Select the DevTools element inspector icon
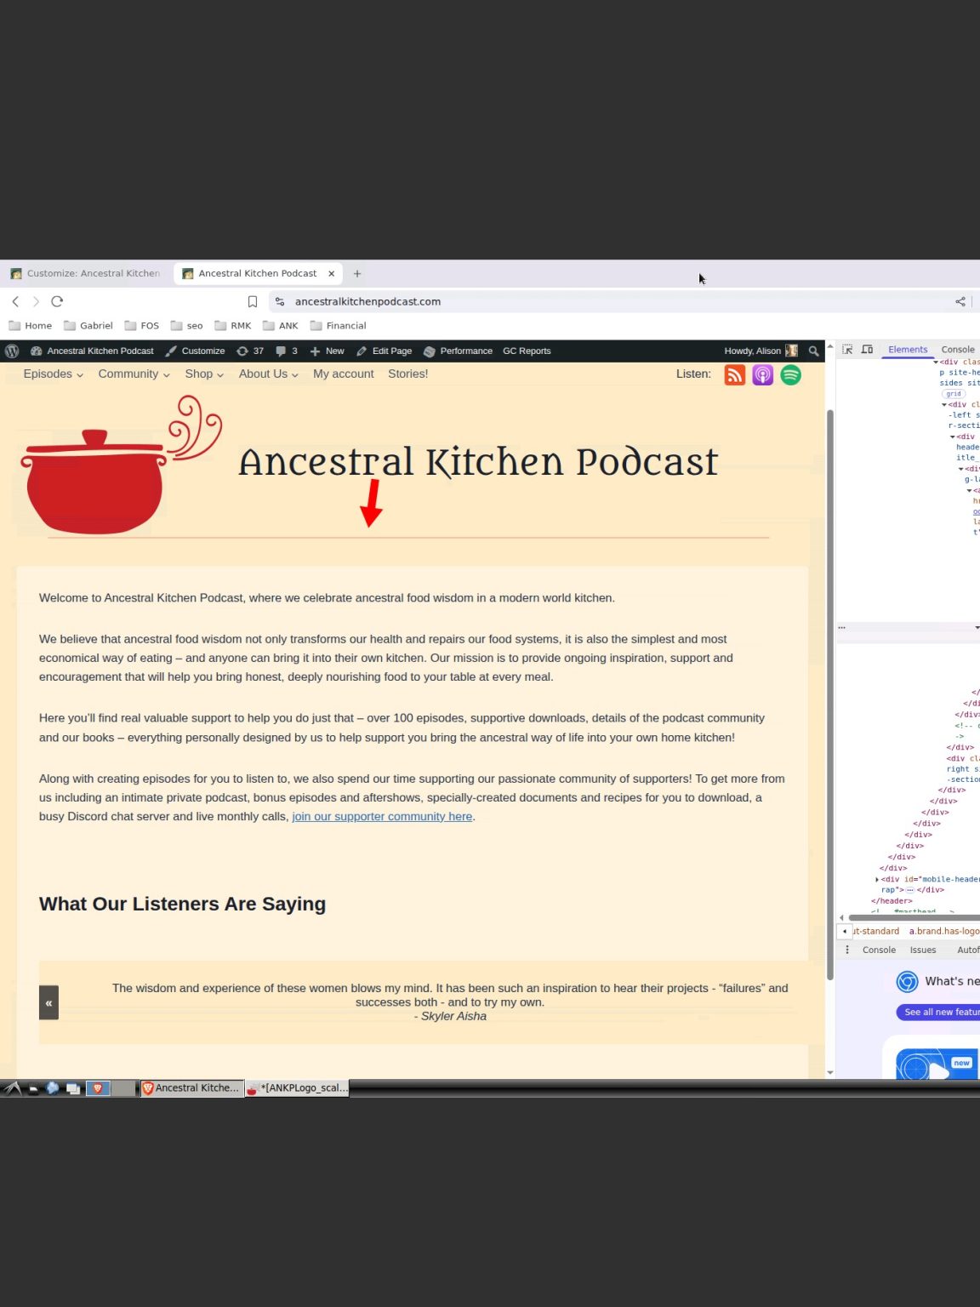The height and width of the screenshot is (1307, 980). 847,350
